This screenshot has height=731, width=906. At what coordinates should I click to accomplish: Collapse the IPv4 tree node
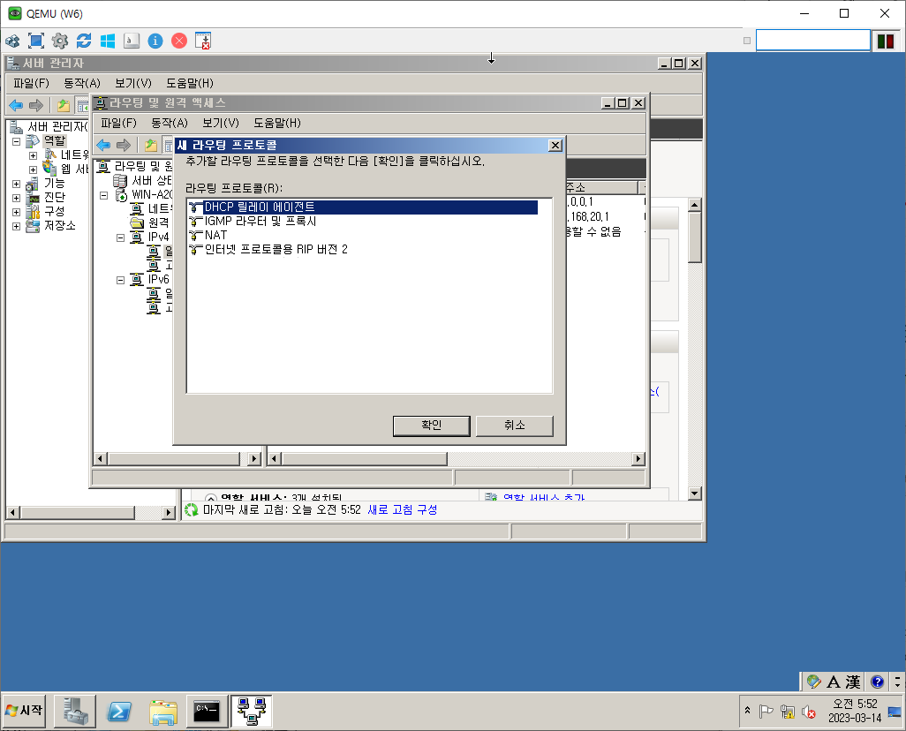click(121, 237)
